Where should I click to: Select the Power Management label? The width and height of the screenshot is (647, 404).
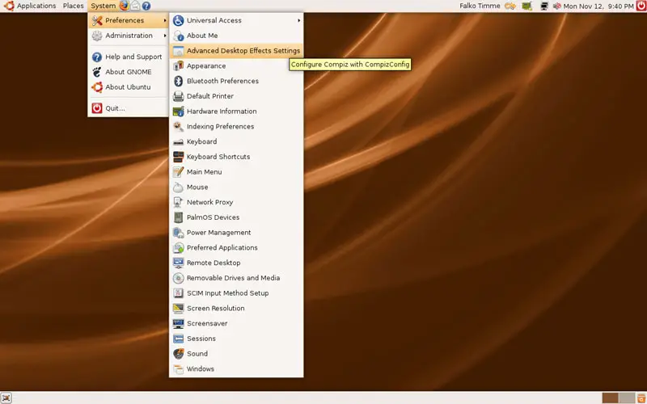coord(218,233)
